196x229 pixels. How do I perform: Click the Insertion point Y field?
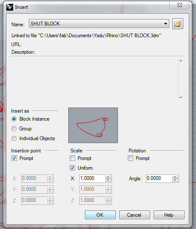[x=34, y=189]
